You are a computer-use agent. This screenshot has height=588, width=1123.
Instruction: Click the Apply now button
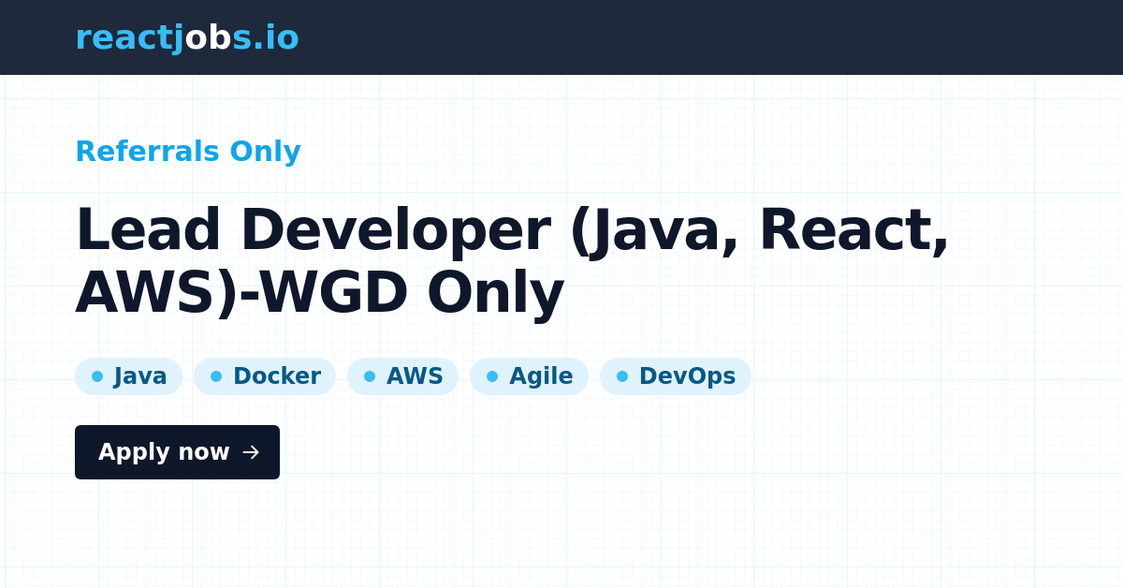click(x=177, y=452)
